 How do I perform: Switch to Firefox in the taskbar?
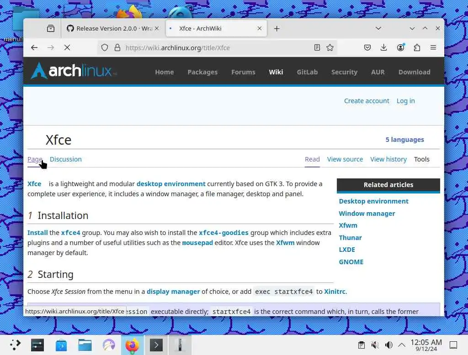(133, 345)
